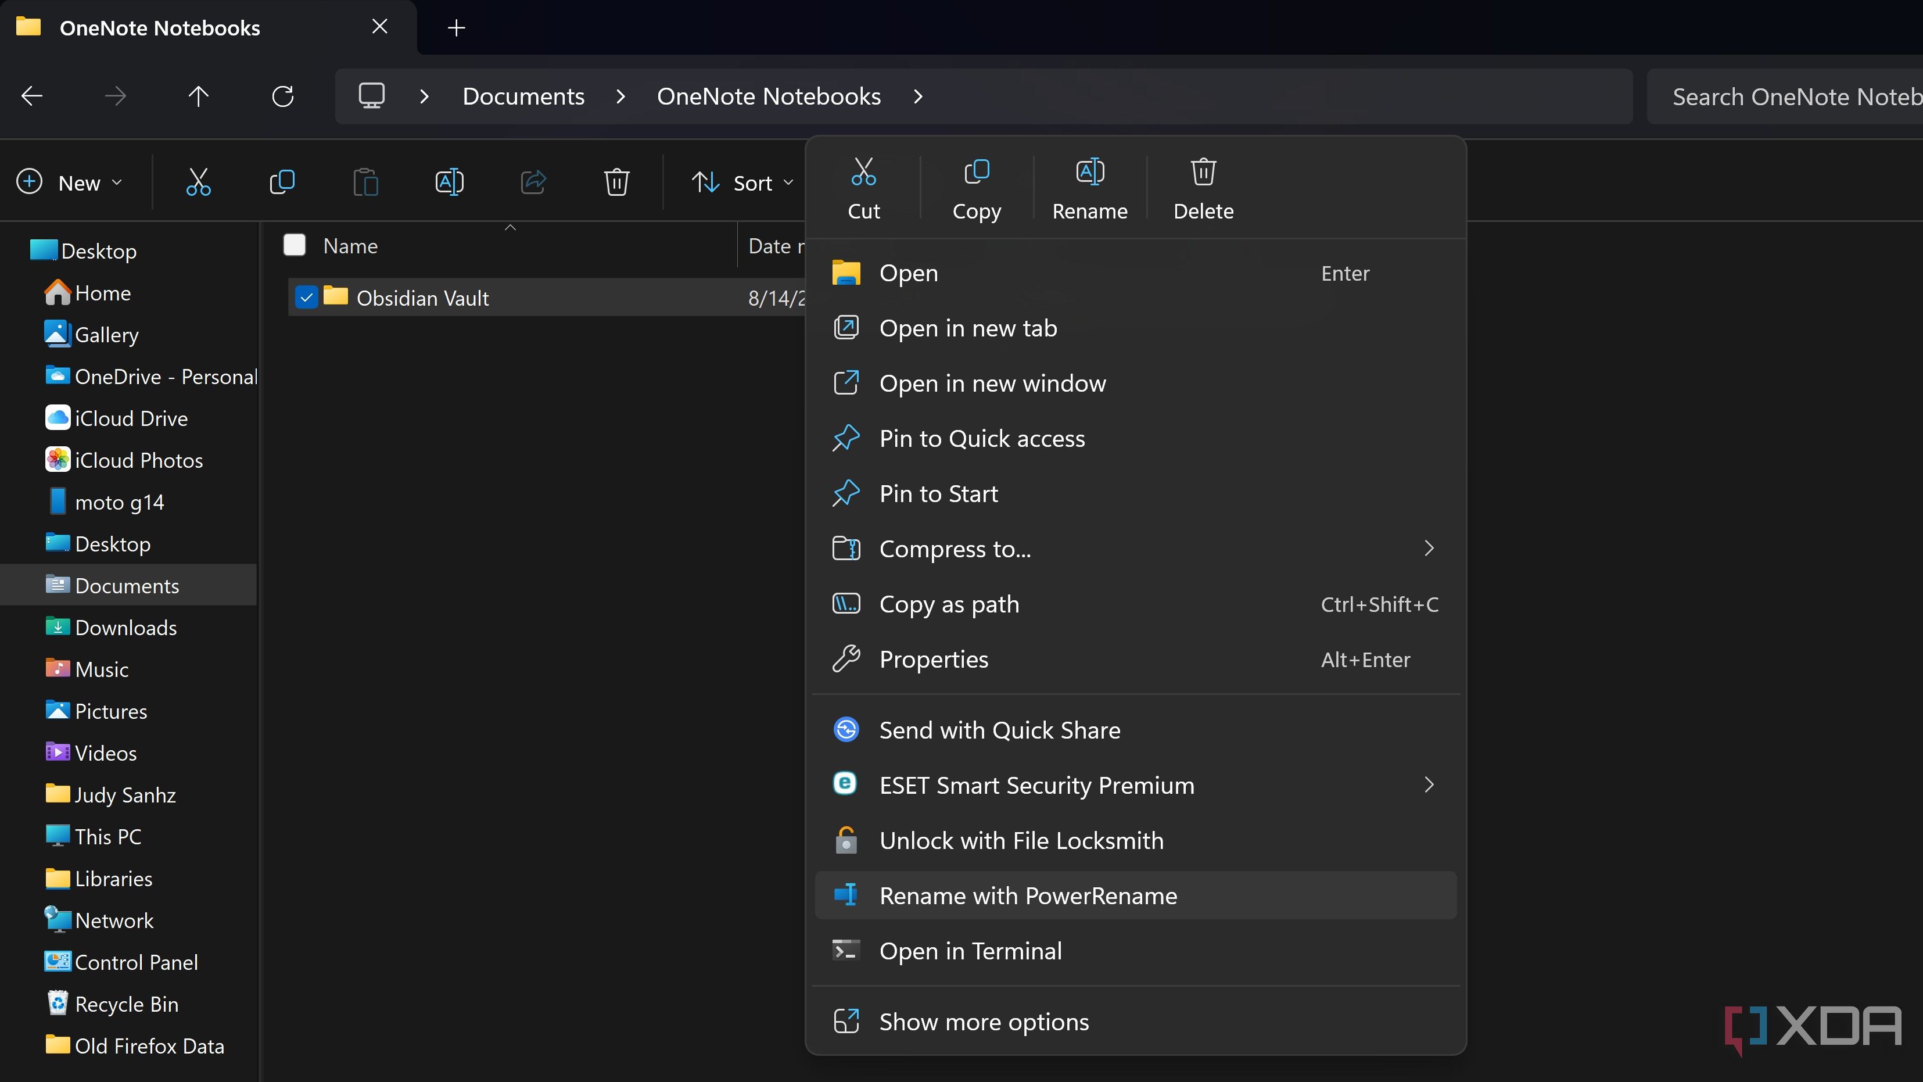Screen dimensions: 1923x1082
Task: Go up one folder level
Action: [x=199, y=95]
